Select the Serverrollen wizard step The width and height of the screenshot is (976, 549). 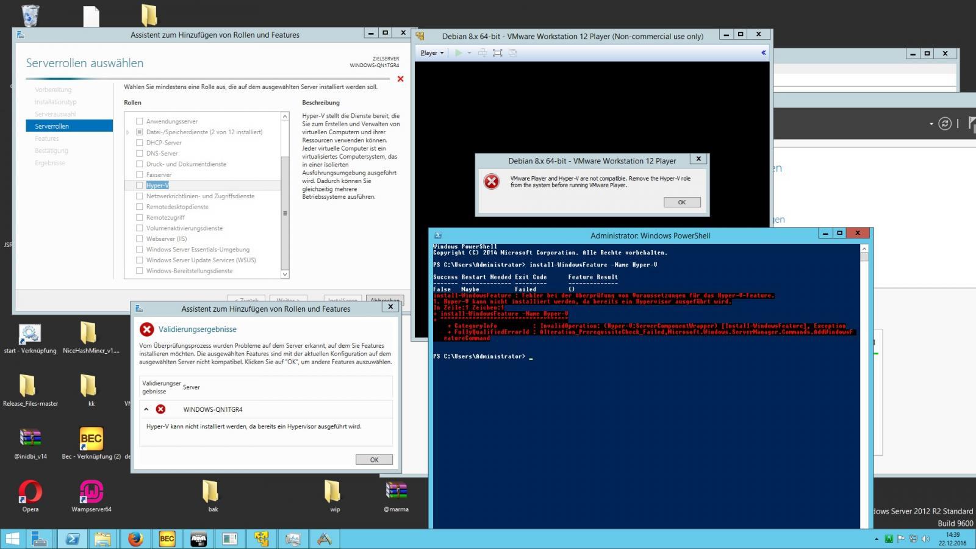pyautogui.click(x=70, y=126)
